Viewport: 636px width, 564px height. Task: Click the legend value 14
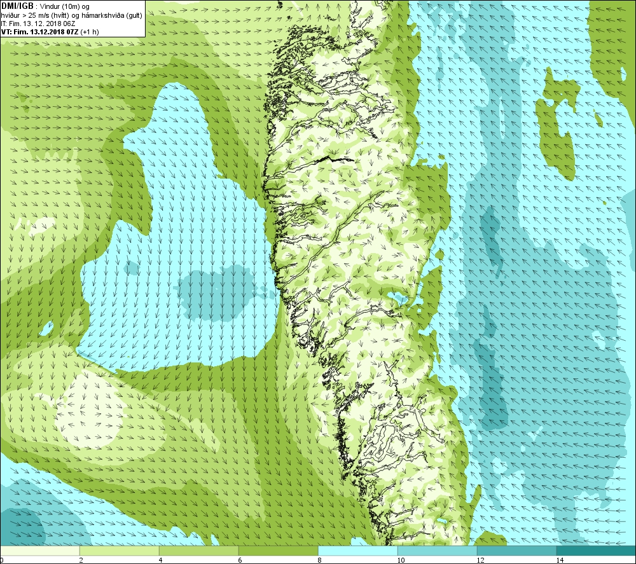pyautogui.click(x=560, y=560)
